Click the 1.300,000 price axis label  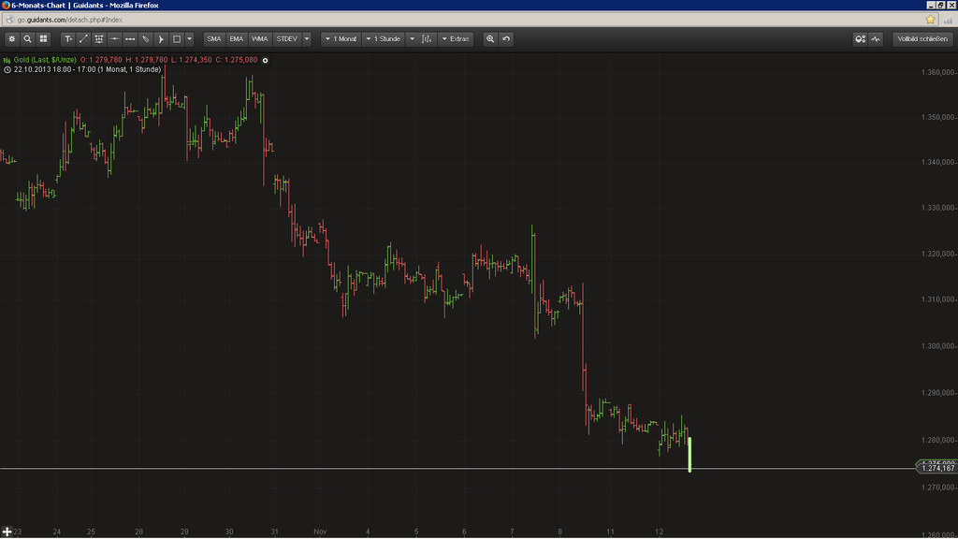click(937, 346)
